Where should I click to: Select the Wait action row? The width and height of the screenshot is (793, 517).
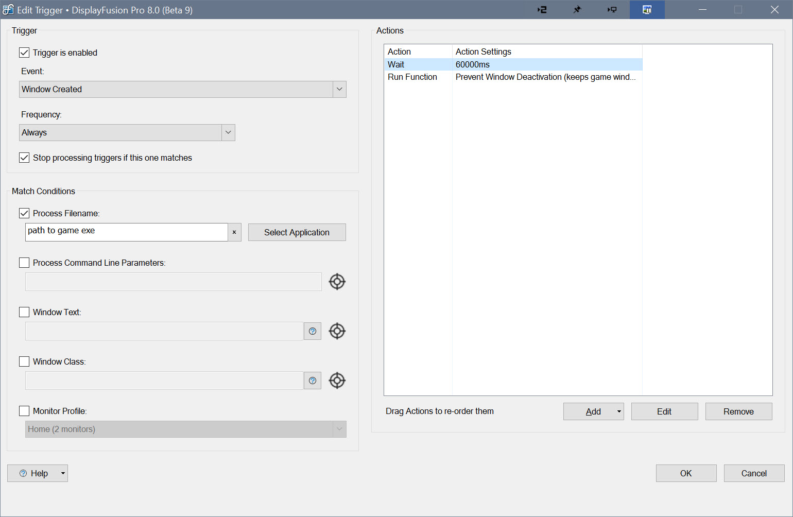tap(512, 64)
